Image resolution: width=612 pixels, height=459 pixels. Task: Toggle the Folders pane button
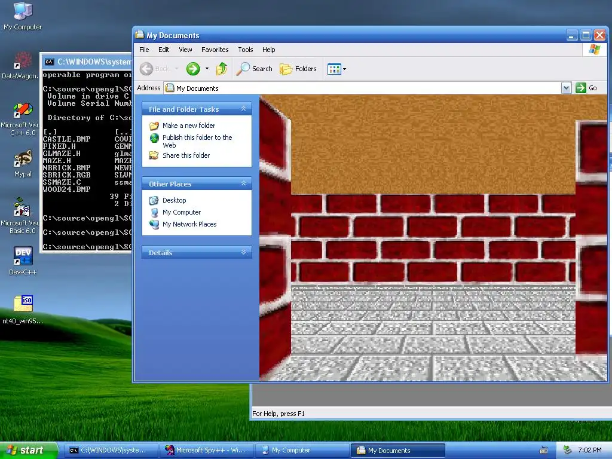pos(298,69)
